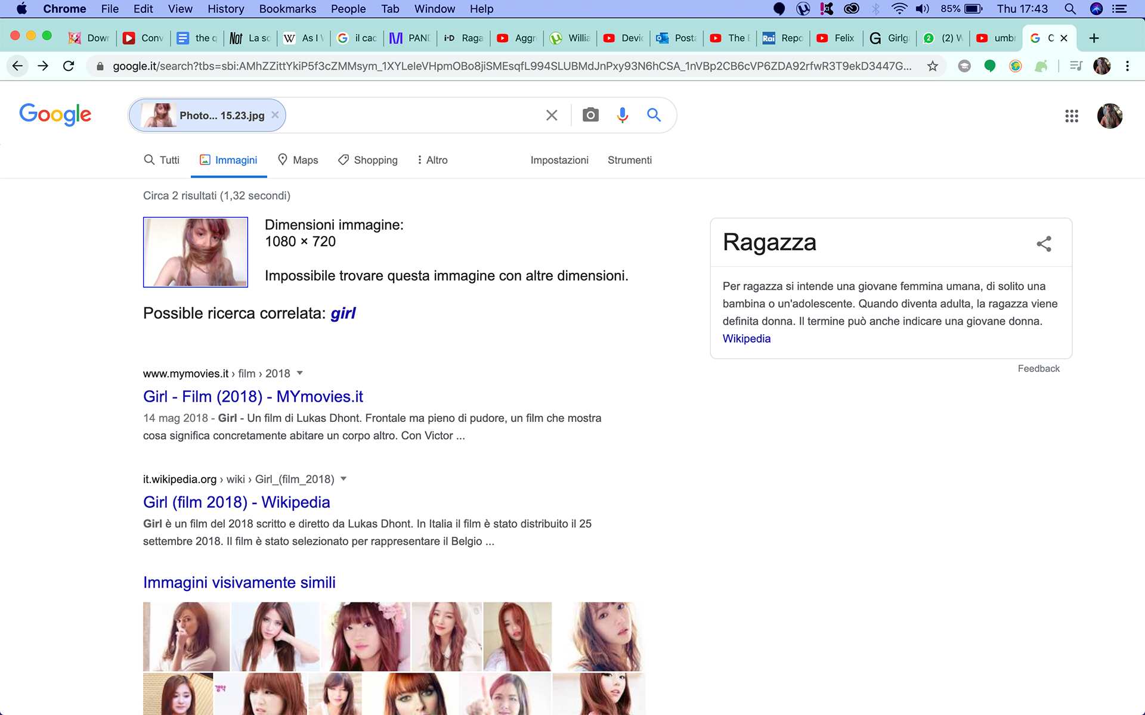This screenshot has height=715, width=1145.
Task: Go forward with the browser arrow
Action: click(43, 66)
